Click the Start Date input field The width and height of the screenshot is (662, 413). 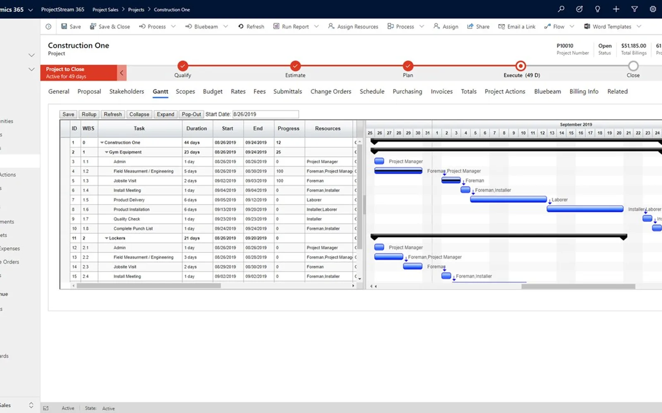[265, 114]
